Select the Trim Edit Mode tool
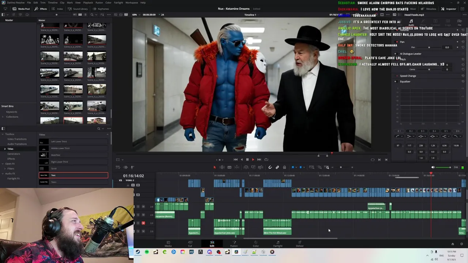The width and height of the screenshot is (468, 263). [x=222, y=167]
